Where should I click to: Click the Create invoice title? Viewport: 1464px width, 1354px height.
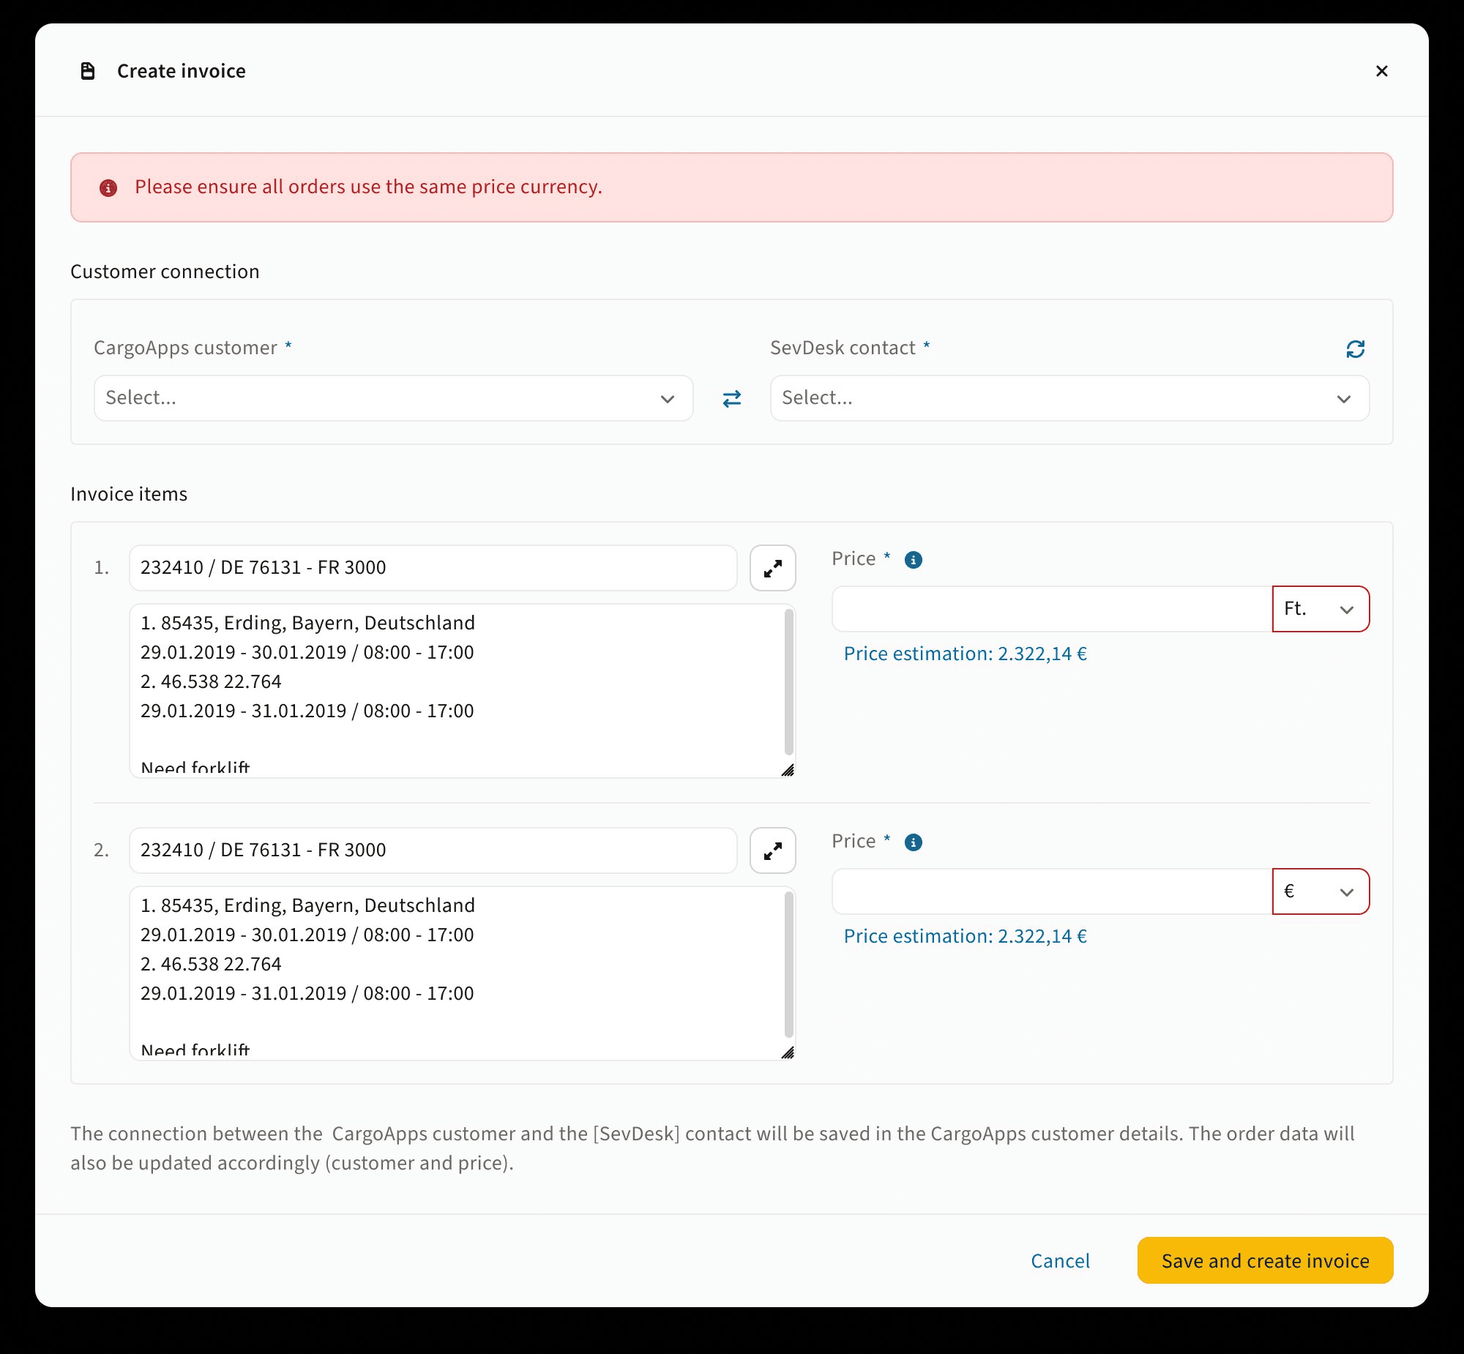181,71
